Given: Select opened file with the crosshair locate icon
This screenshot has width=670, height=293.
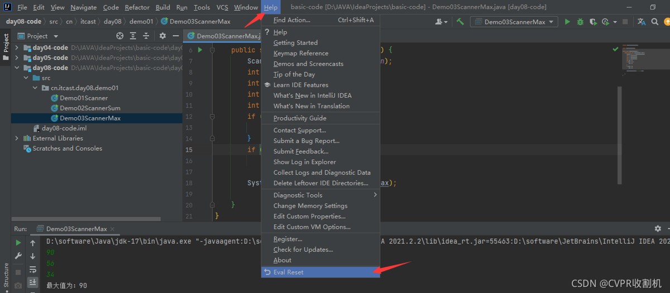Looking at the screenshot, I should tap(119, 36).
